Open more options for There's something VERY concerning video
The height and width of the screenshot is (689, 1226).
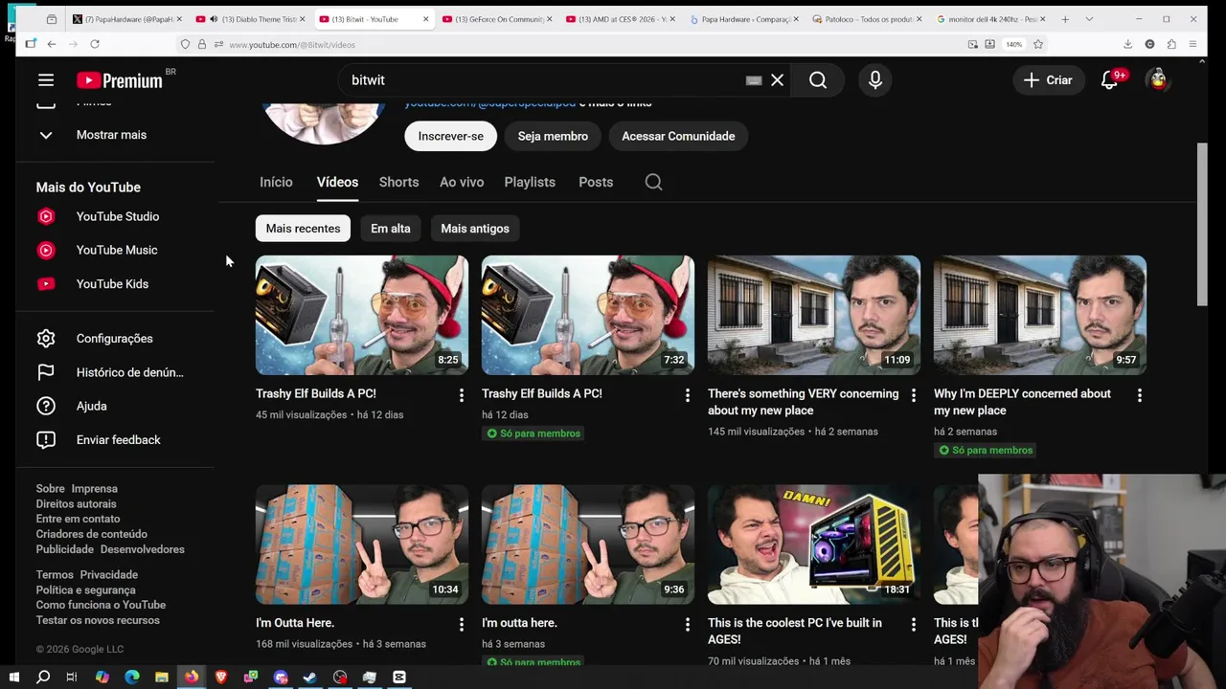[x=913, y=395]
